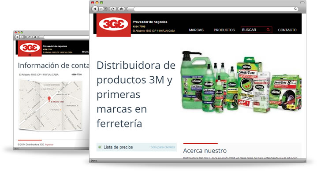The image size is (317, 171).
Task: Open the history dropdown arrow next to forward
Action: [x=105, y=9]
